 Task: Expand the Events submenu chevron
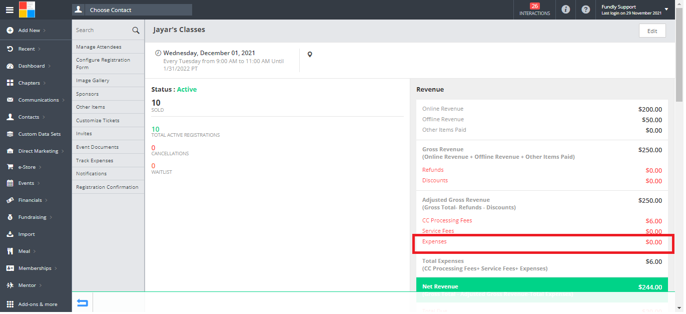pos(39,183)
